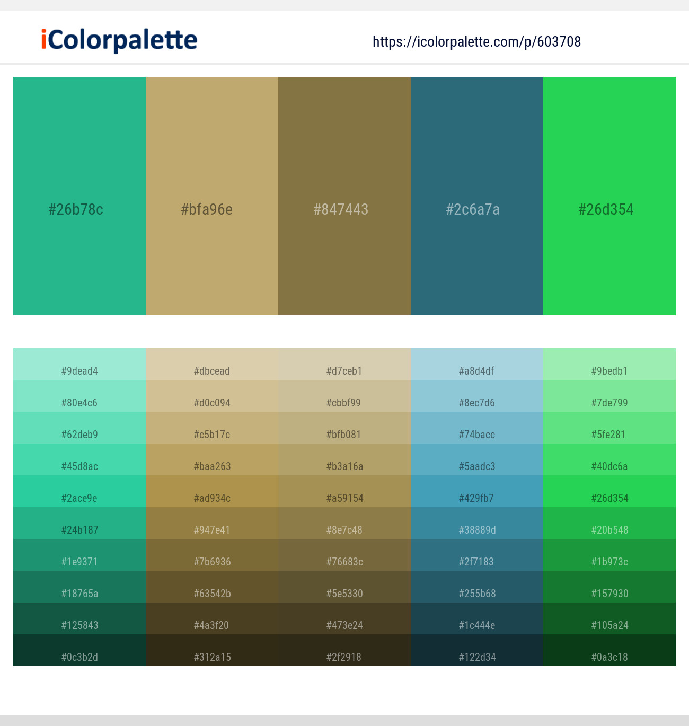The image size is (689, 726).
Task: Open the icolorpalette.com/p/603708 URL link
Action: tap(476, 42)
